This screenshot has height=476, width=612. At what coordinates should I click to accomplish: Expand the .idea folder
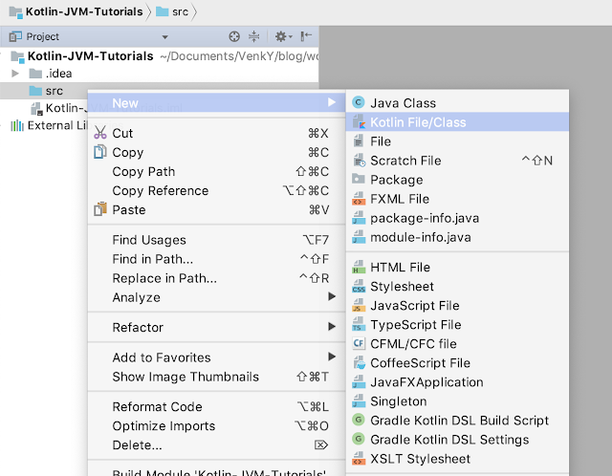click(15, 74)
